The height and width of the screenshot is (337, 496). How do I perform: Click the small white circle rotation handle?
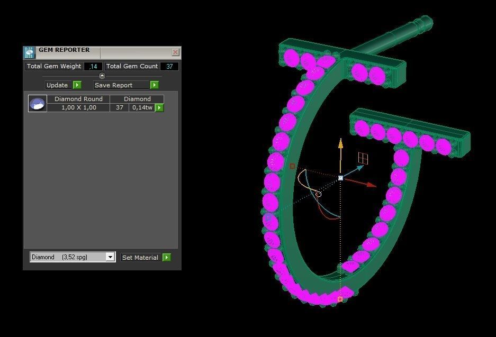(319, 194)
